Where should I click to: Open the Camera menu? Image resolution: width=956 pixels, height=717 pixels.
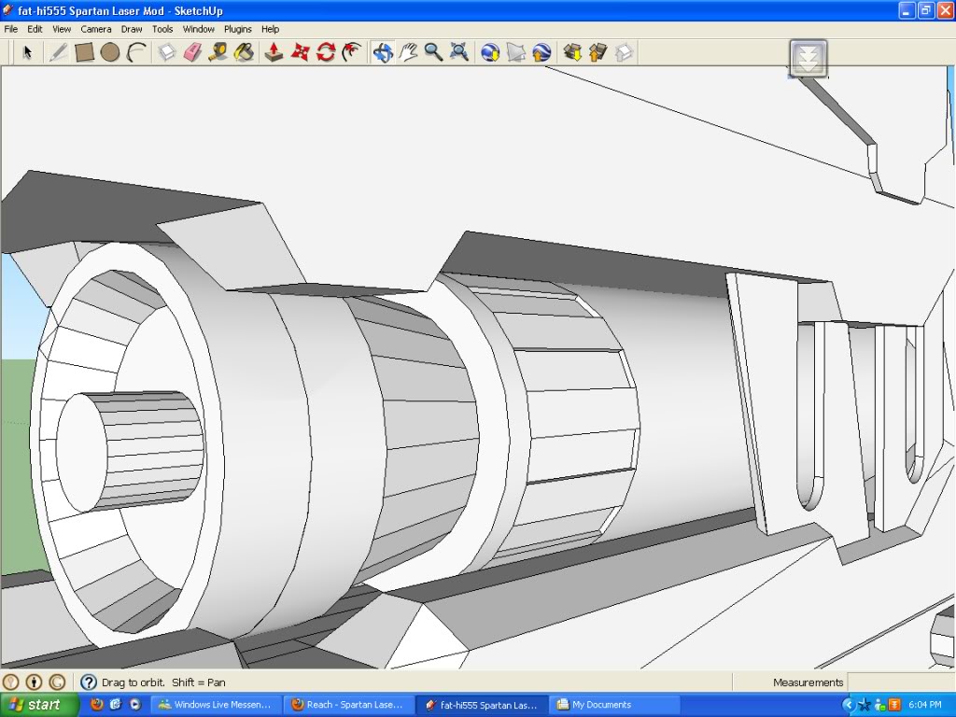95,29
